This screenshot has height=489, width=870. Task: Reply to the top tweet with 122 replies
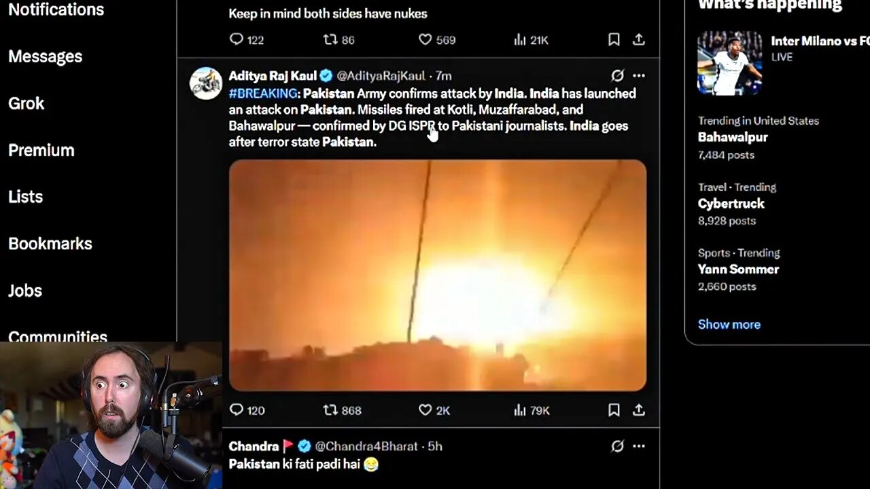point(237,40)
